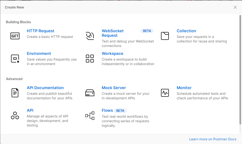The image size is (242, 144).
Task: Click 'Save your requests in a collection' description
Action: point(202,39)
